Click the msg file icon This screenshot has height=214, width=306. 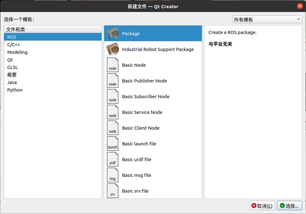[x=113, y=175]
